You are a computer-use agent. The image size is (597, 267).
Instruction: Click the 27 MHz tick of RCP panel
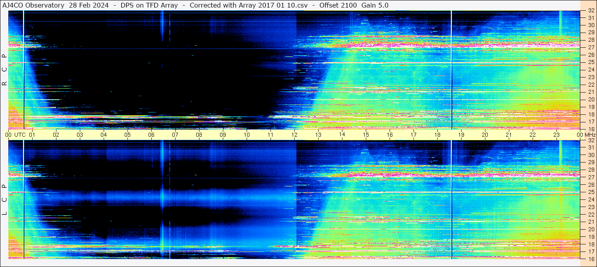tap(591, 47)
